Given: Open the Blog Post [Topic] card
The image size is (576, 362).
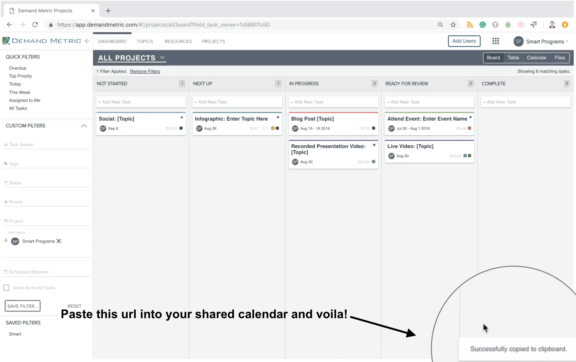Looking at the screenshot, I should (333, 124).
